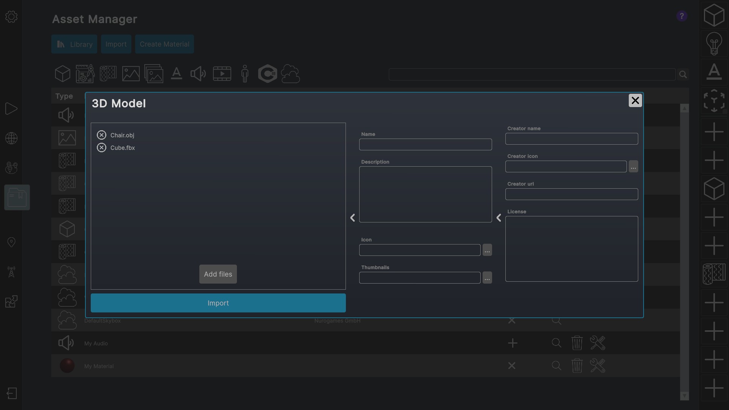Filter assets by 3D model cube icon
This screenshot has height=410, width=729.
pyautogui.click(x=63, y=74)
